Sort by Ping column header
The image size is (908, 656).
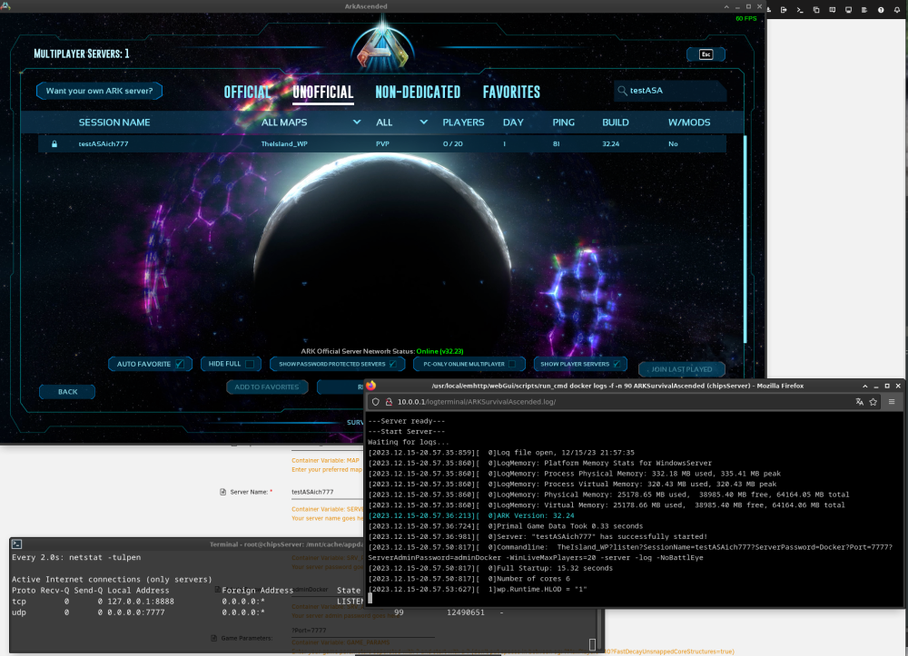[564, 122]
